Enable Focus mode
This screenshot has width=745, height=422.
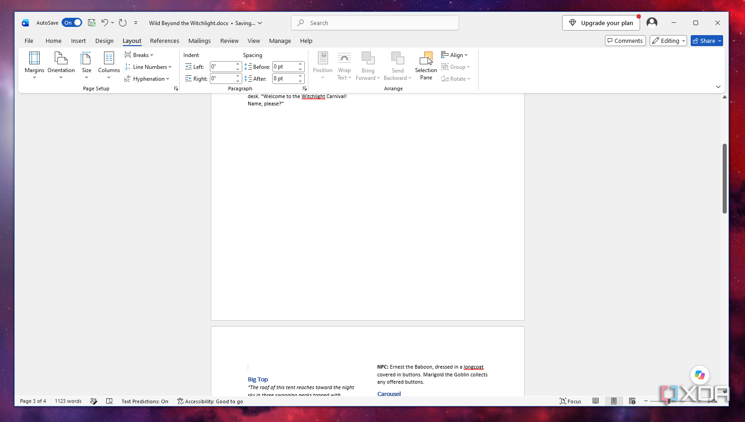coord(570,401)
